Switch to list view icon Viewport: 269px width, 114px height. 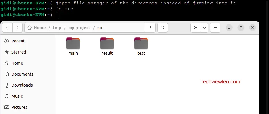(x=196, y=28)
